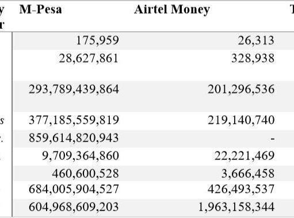
Task: Click the M-Pesa figure 377,185,559,819
Action: pos(74,120)
